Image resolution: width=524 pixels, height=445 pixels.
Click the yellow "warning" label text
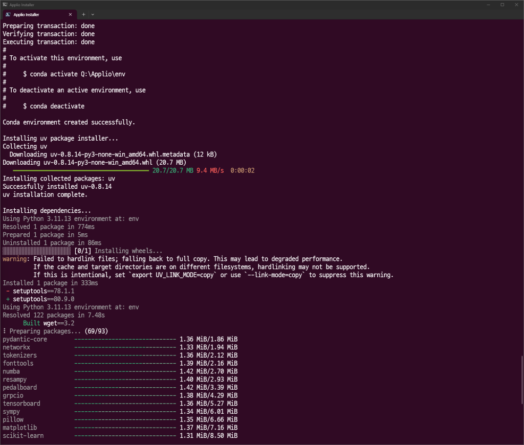[x=14, y=259]
